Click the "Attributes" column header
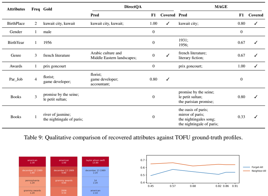This screenshot has height=196, width=268. [x=16, y=9]
